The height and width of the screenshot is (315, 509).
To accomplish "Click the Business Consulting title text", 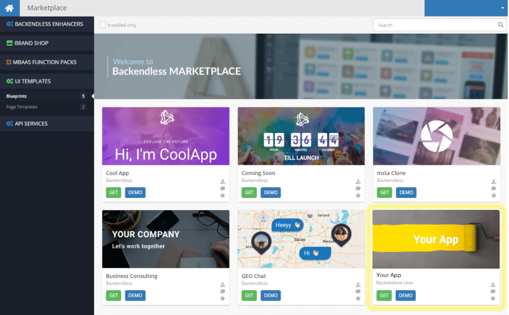I will coord(132,276).
